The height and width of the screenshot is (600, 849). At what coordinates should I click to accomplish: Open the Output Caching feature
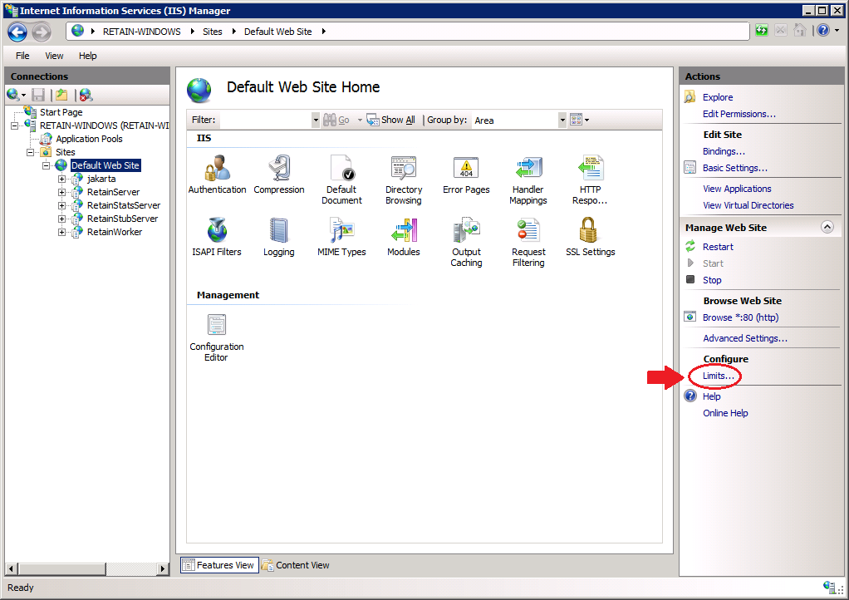pyautogui.click(x=466, y=242)
